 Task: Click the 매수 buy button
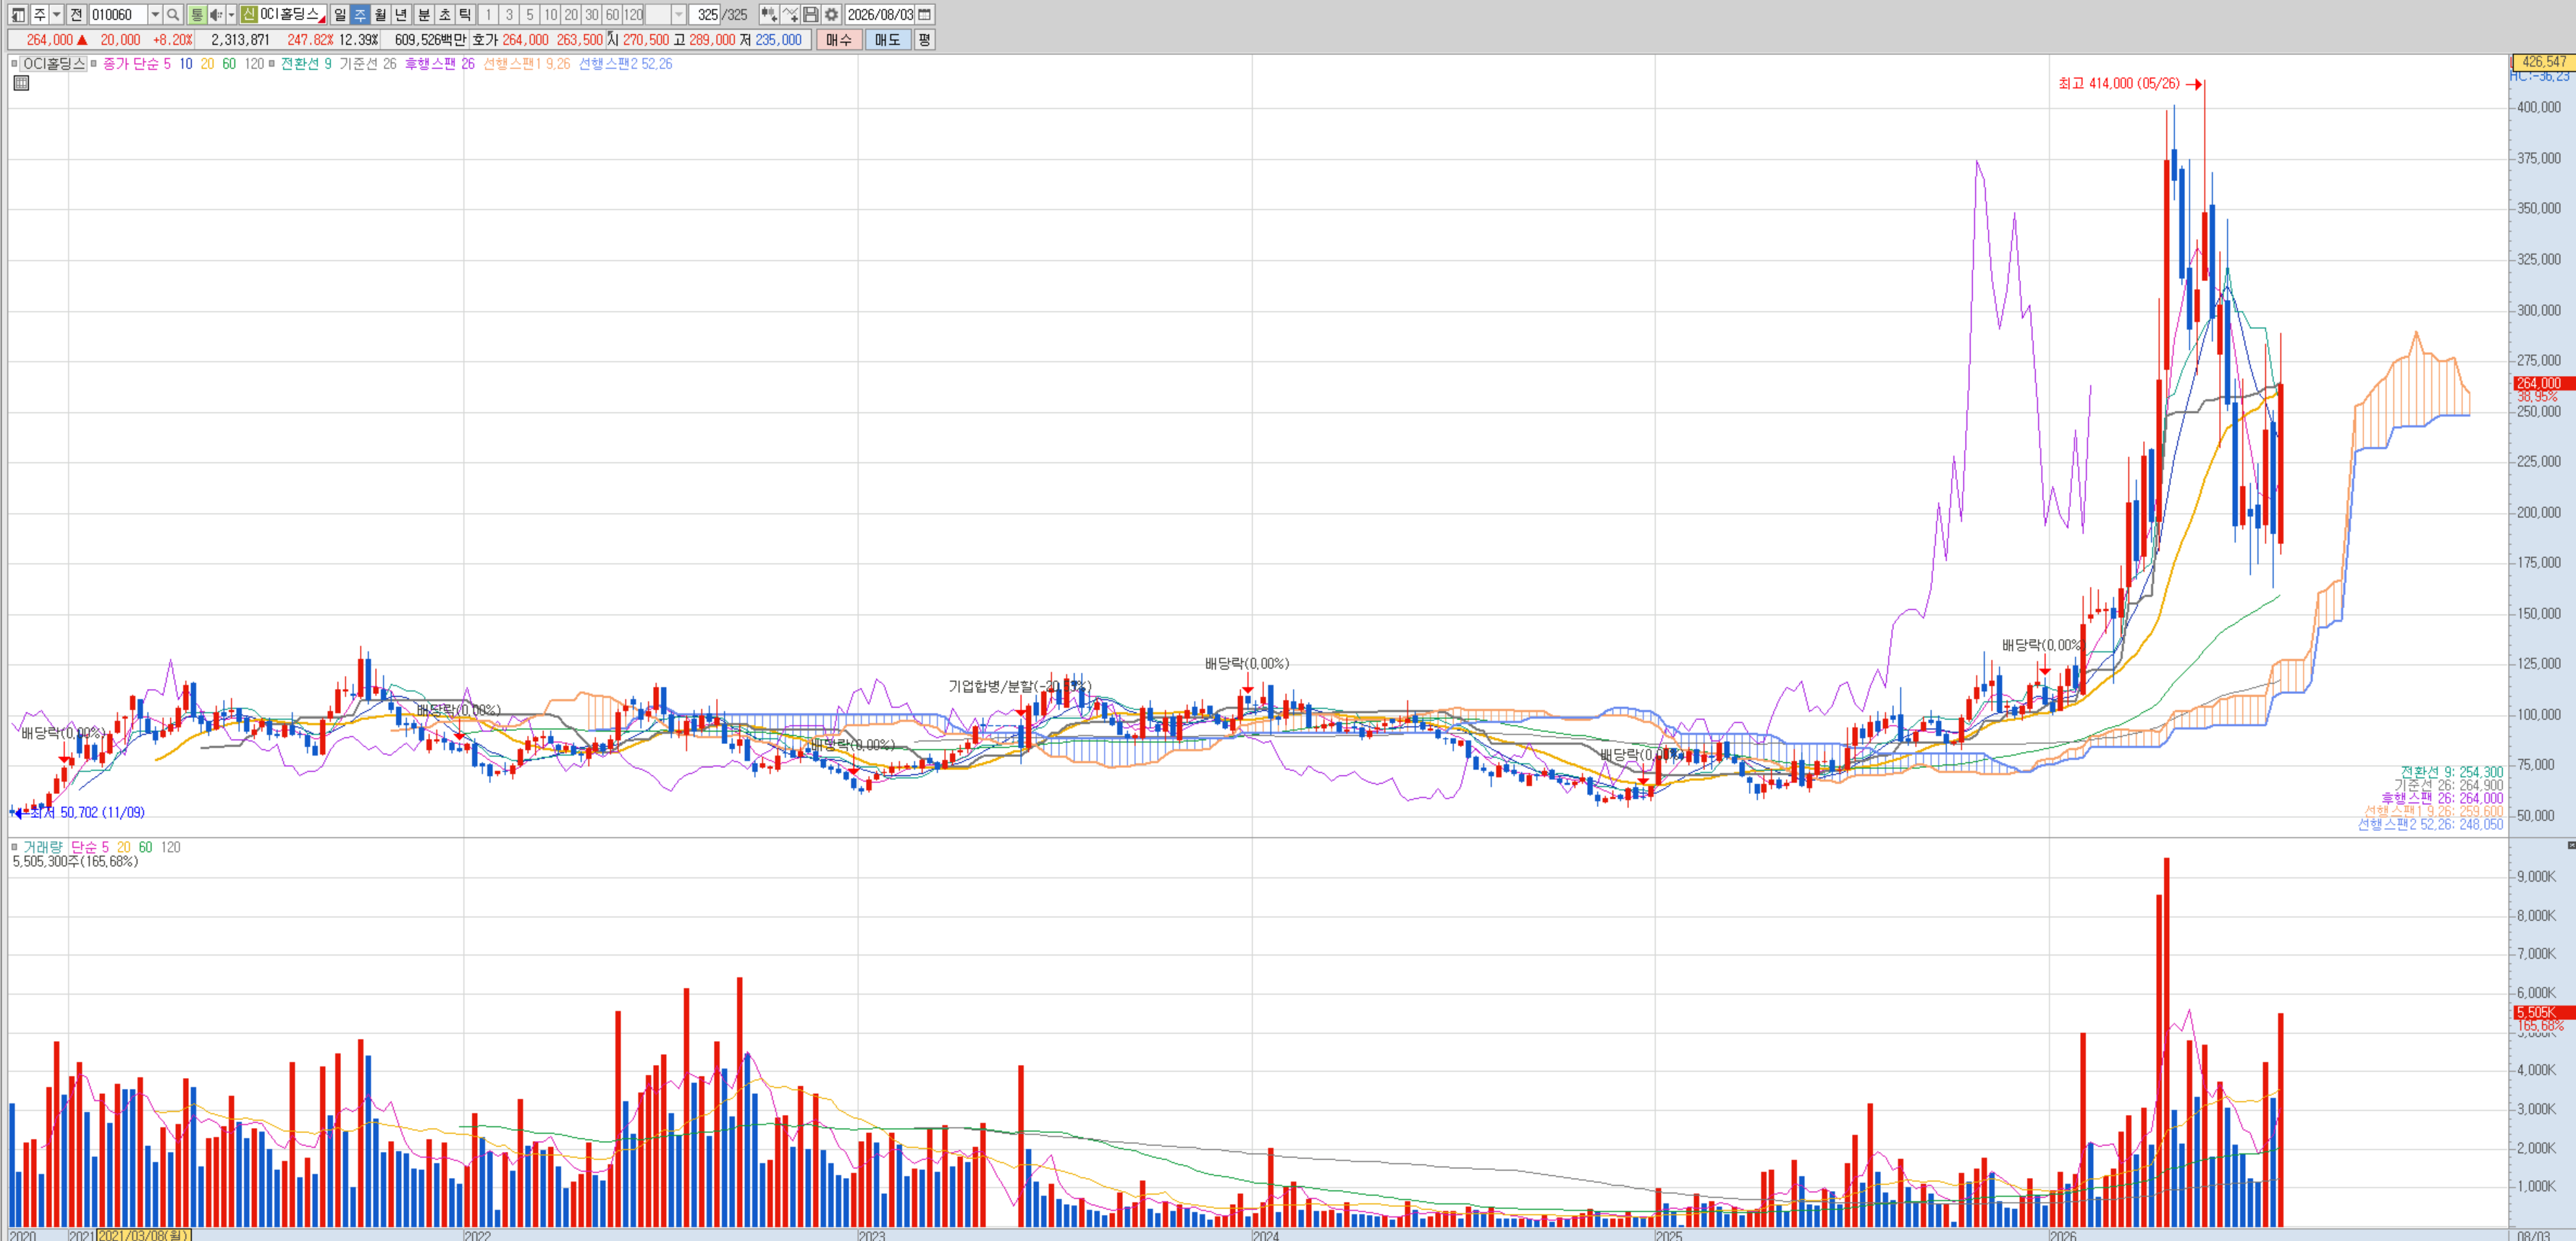coord(839,40)
